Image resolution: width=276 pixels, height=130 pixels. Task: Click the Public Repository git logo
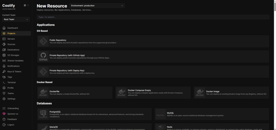(43, 41)
